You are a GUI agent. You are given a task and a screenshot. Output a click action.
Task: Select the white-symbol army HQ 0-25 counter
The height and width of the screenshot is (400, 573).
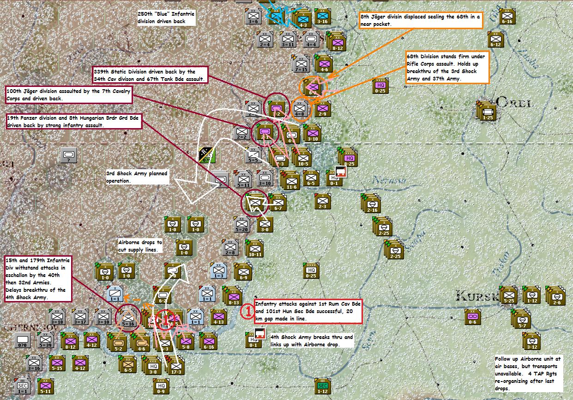coord(311,271)
